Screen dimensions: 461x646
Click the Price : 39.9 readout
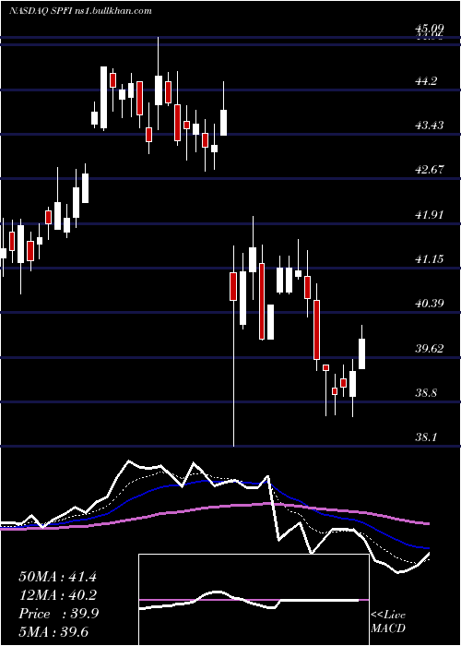(58, 614)
